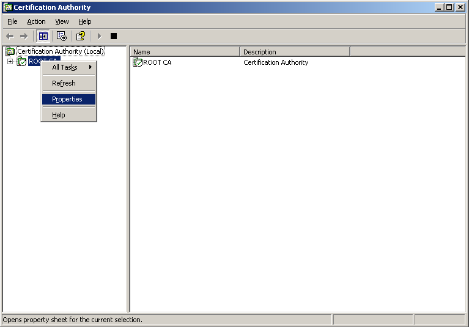Open the Help menu in the menu bar
The width and height of the screenshot is (469, 327).
coord(84,21)
